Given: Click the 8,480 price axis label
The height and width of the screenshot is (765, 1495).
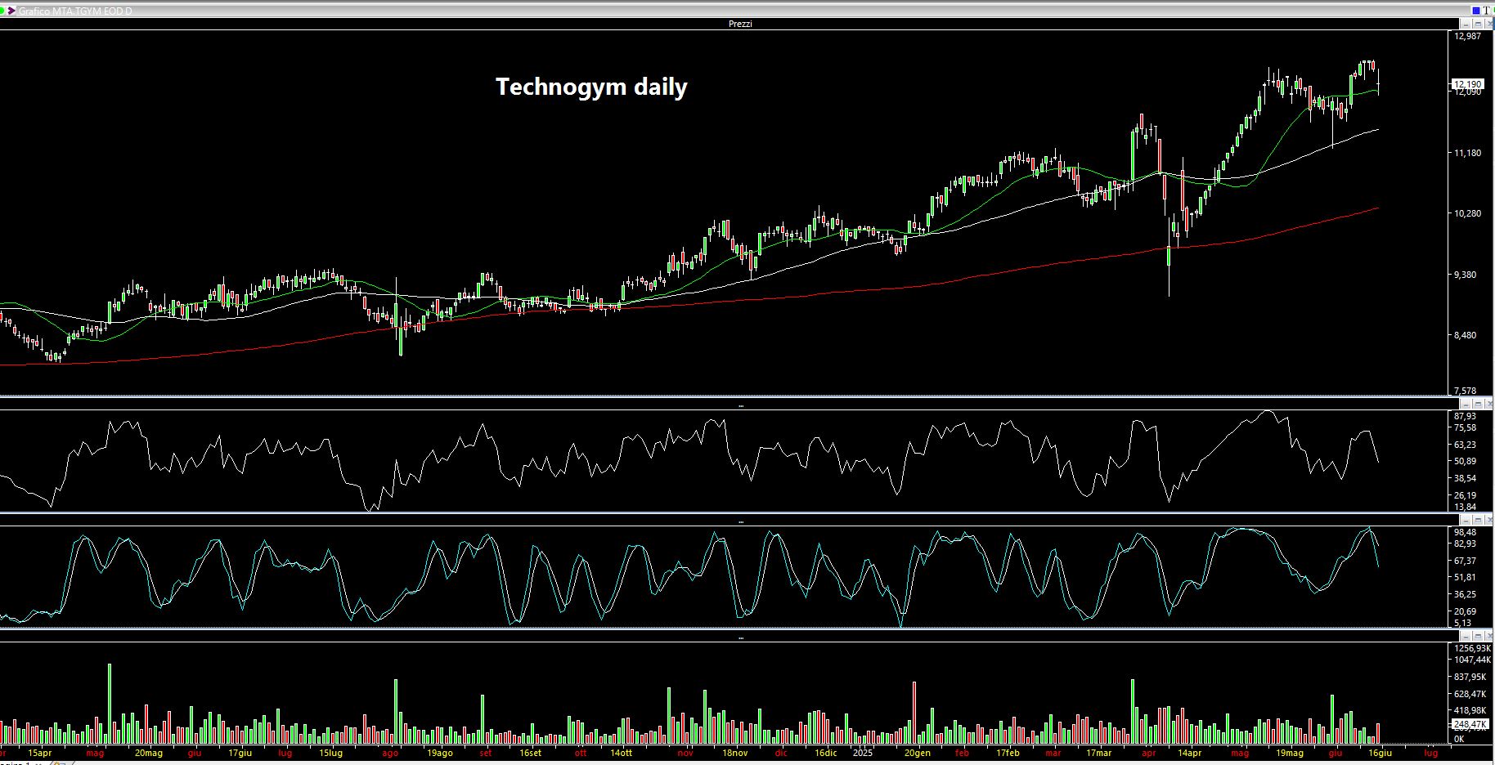Looking at the screenshot, I should pos(1467,336).
